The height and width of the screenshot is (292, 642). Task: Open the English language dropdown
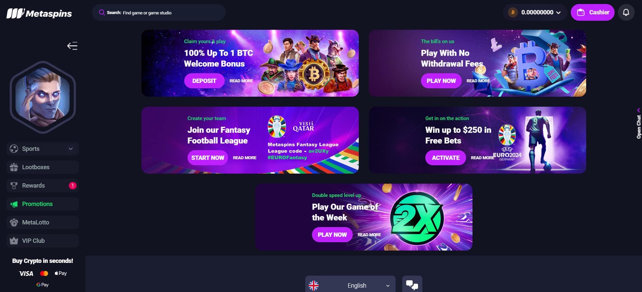(350, 285)
